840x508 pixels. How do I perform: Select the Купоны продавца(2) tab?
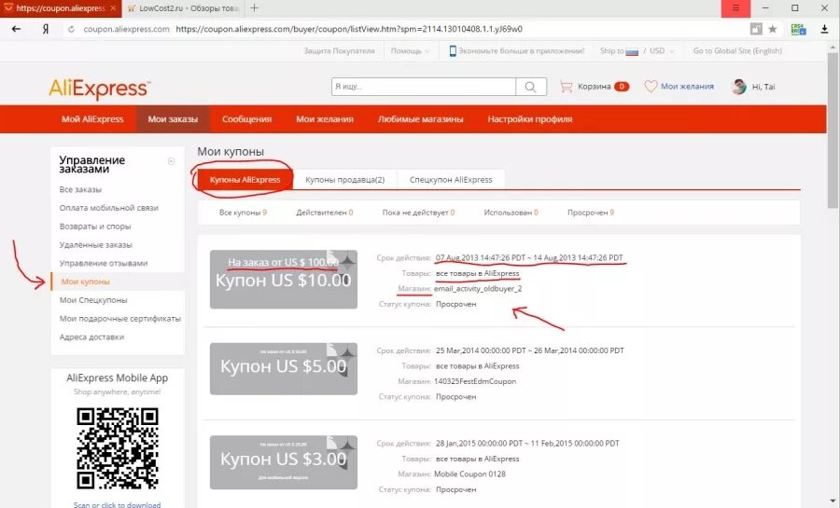point(345,180)
